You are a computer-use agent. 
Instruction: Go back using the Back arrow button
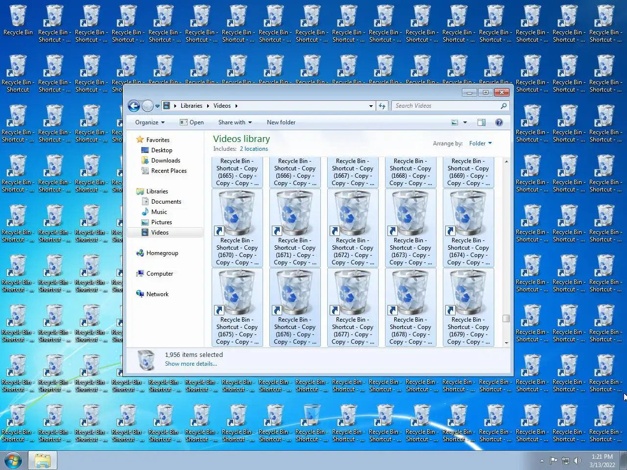point(134,106)
